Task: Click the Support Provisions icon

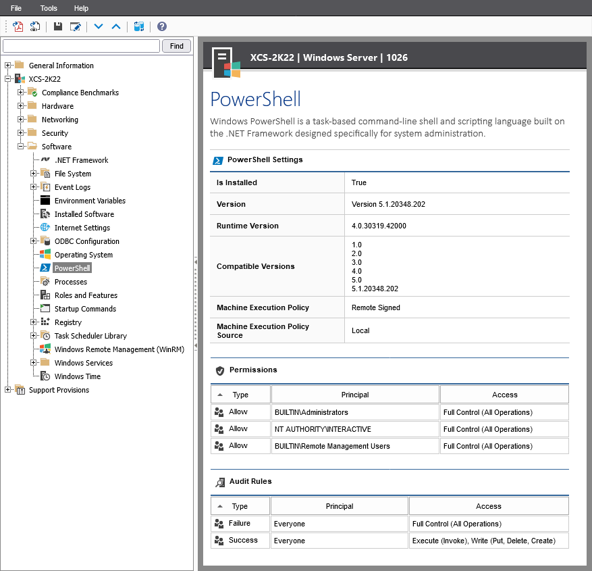Action: pos(20,389)
